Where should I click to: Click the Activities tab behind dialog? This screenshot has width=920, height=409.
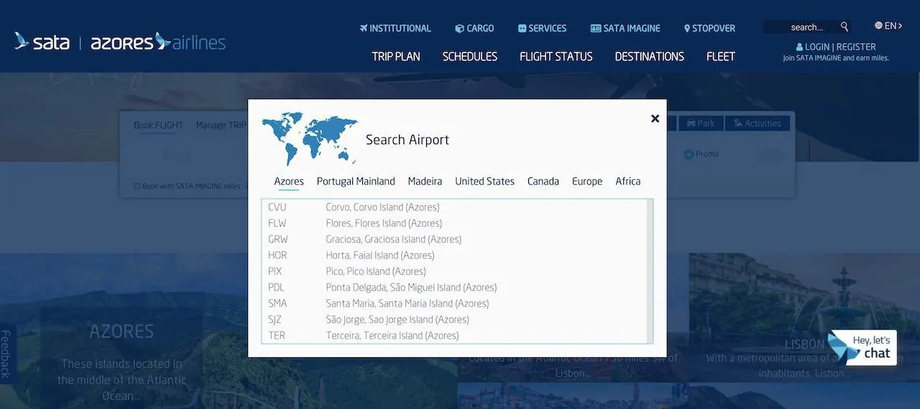(758, 123)
